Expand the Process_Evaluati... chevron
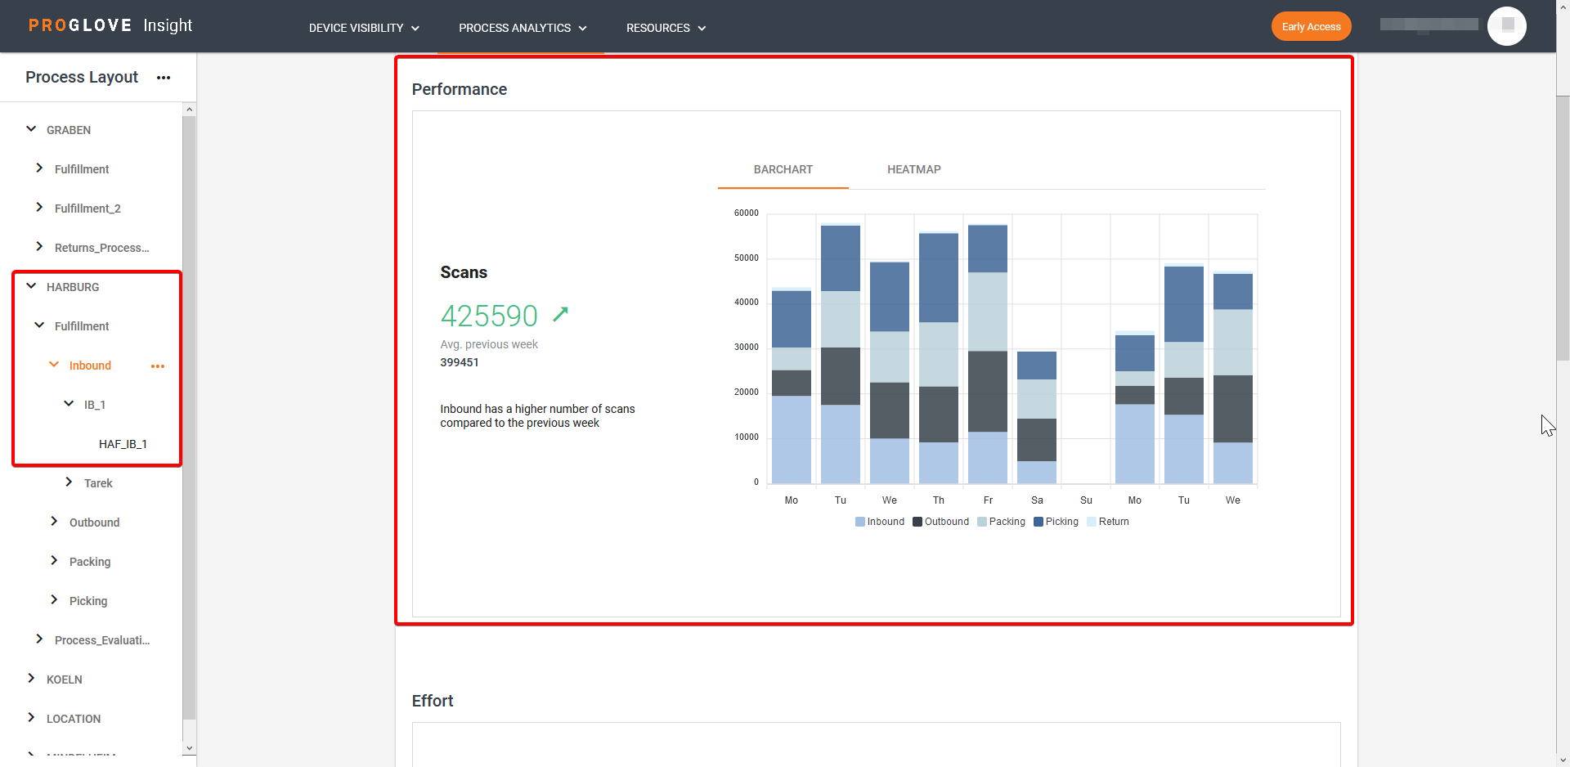 click(39, 639)
